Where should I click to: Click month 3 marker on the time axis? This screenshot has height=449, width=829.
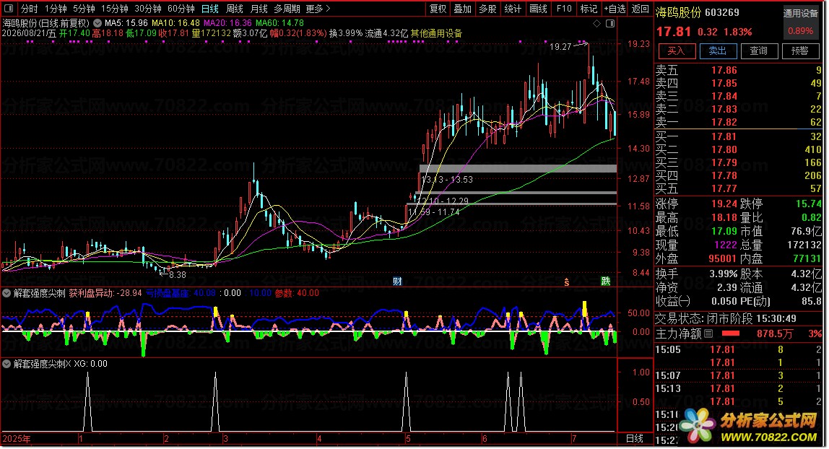(226, 439)
